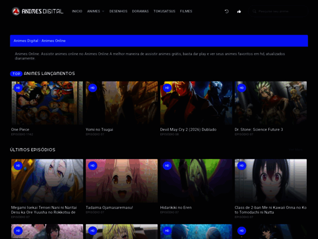Click Hidarikiki no Eren title
Viewport: 318px width, 239px height.
(176, 208)
